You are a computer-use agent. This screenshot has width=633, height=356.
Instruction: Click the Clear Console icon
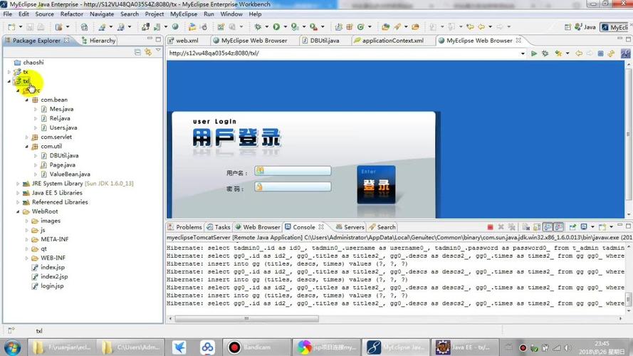pos(526,227)
